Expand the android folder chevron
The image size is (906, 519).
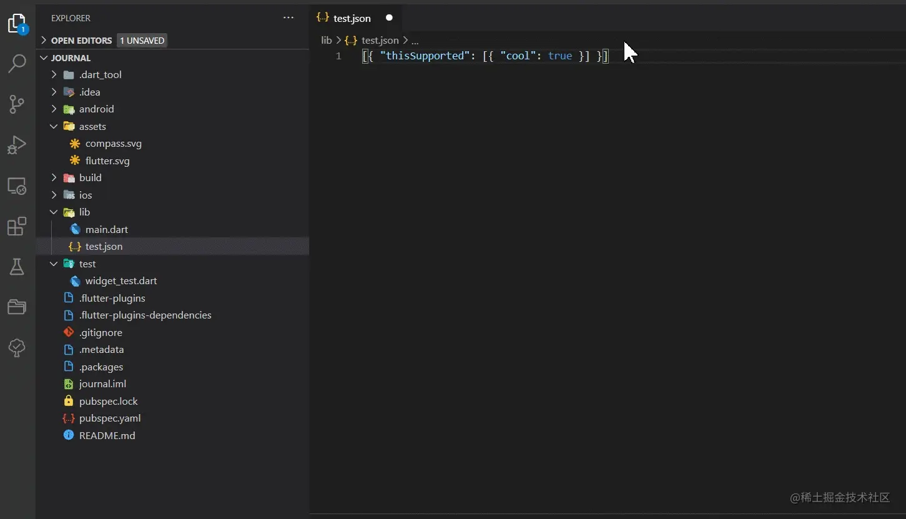54,109
